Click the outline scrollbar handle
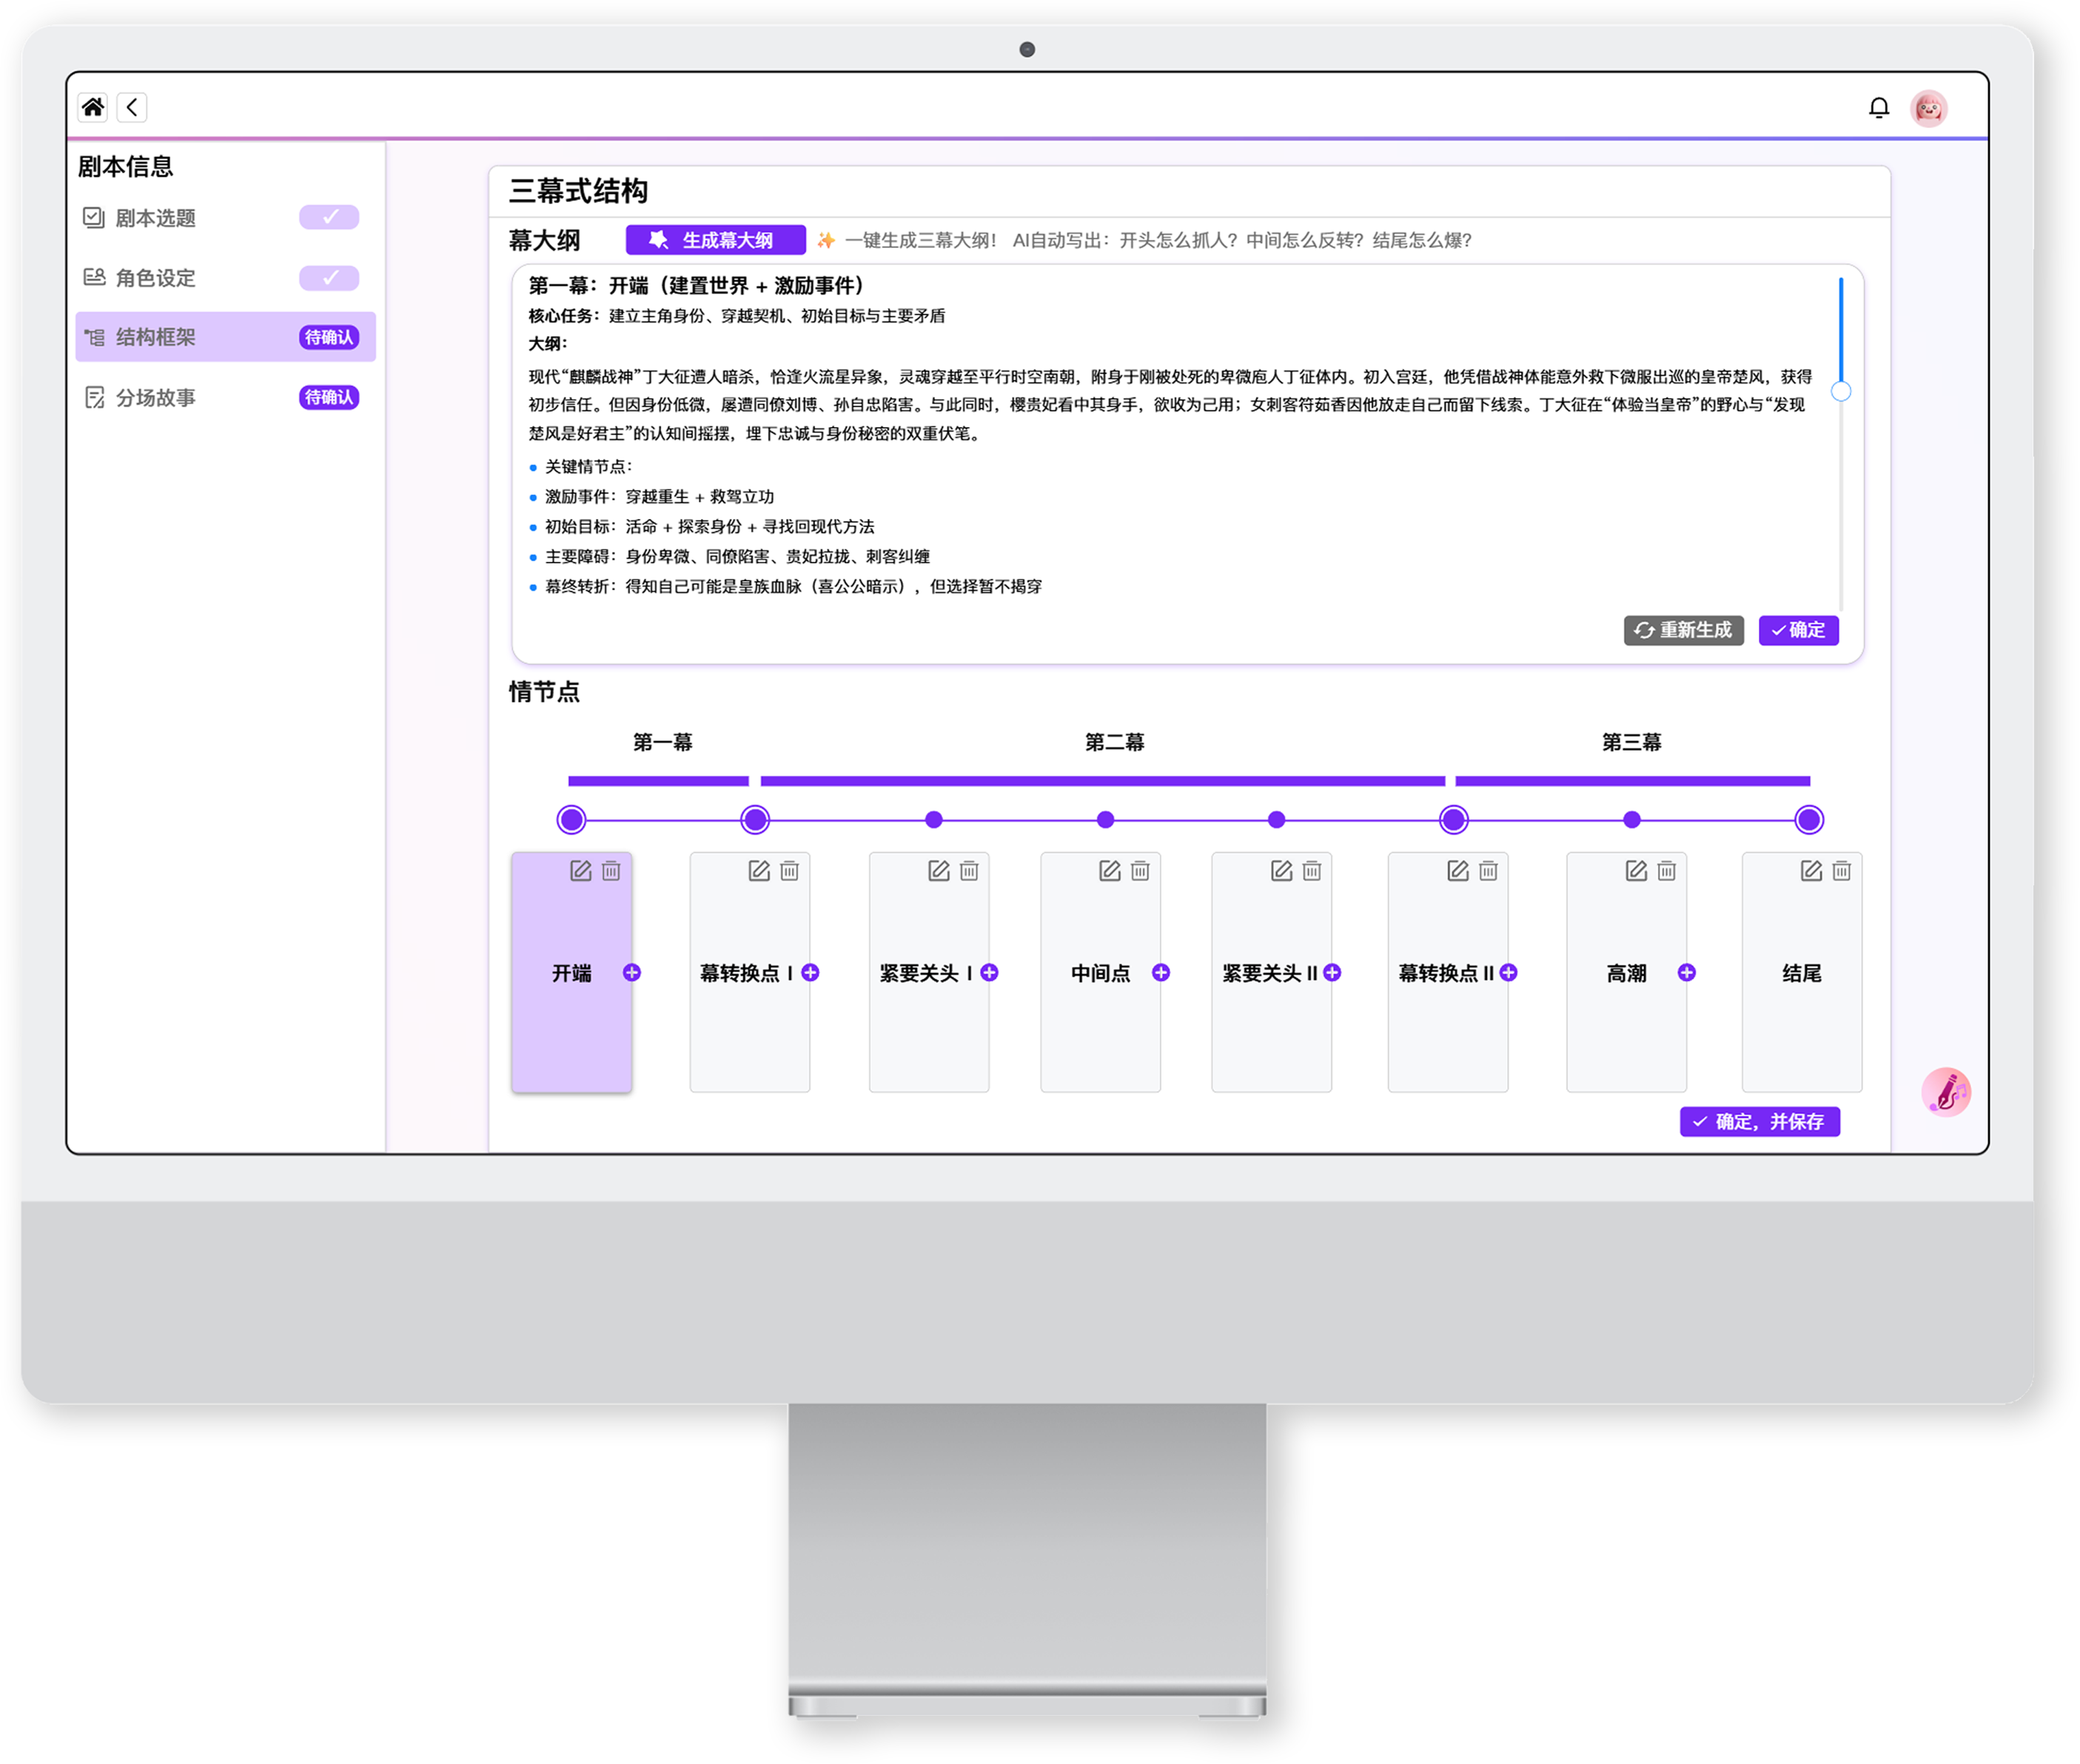Screen dimensions: 2080x1764 pos(1841,391)
